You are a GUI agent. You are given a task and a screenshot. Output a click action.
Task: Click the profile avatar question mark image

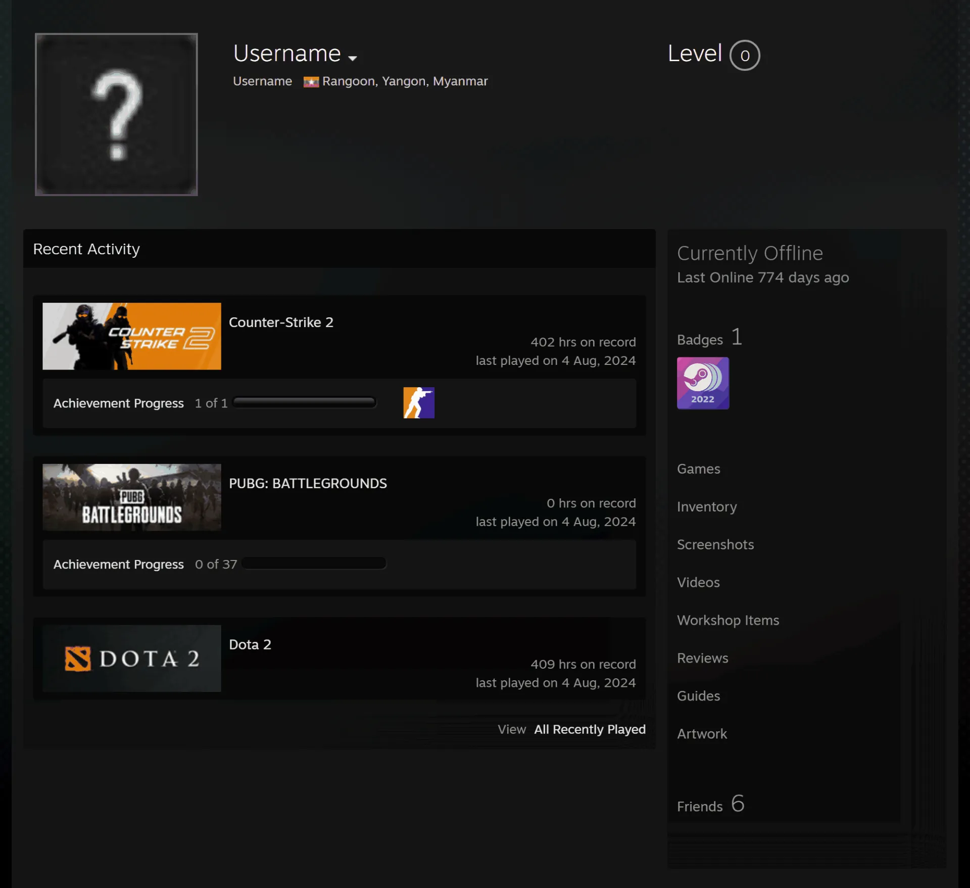click(116, 114)
